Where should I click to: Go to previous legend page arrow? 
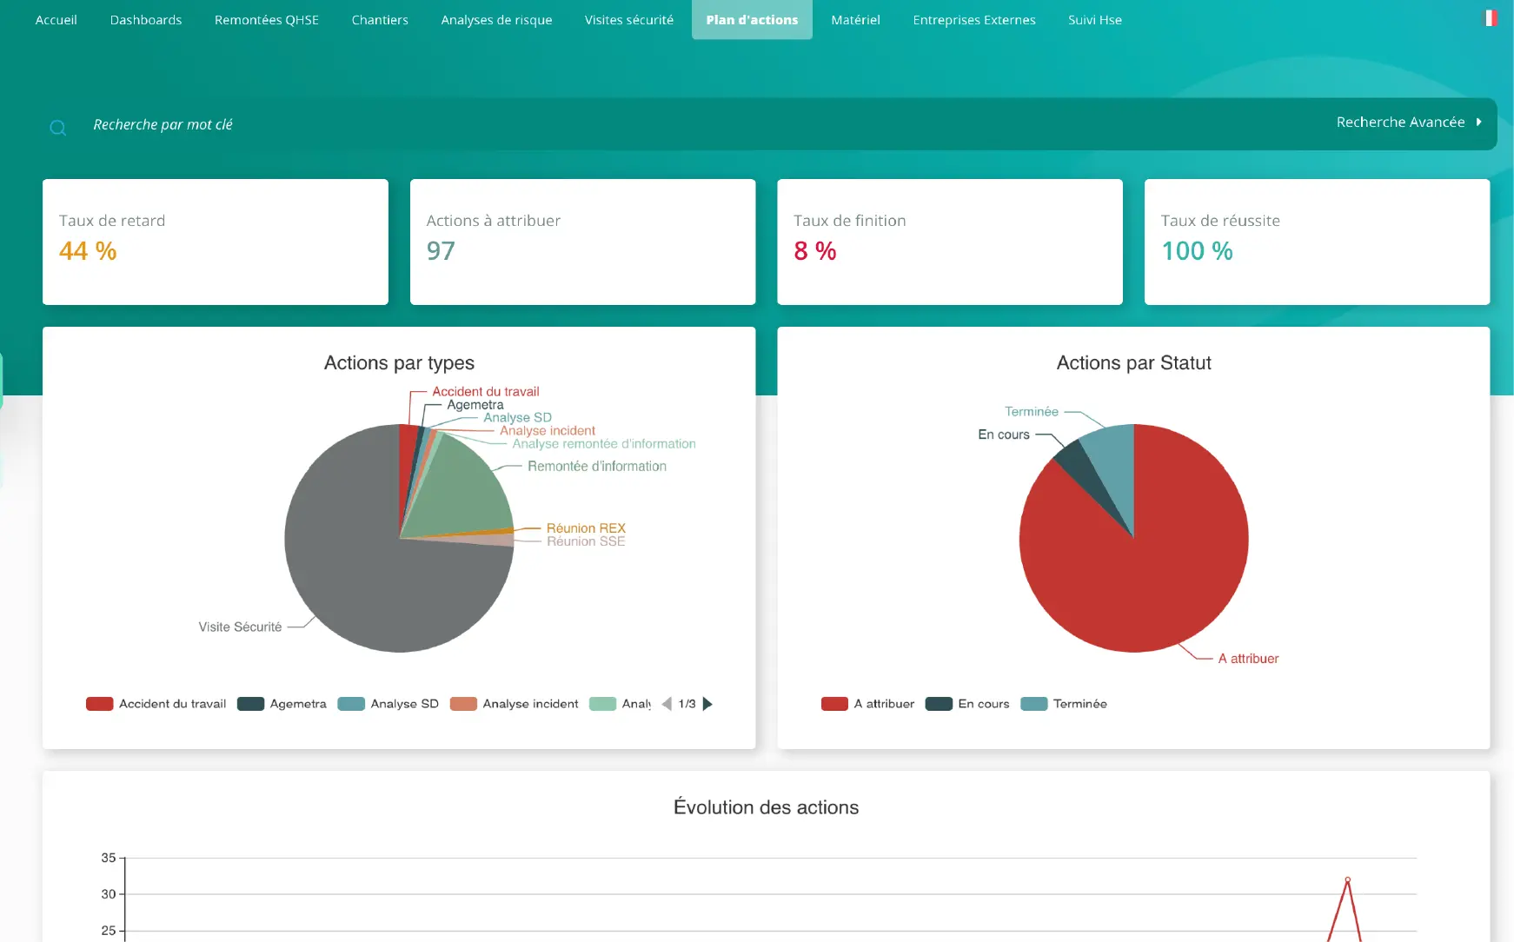[x=667, y=704]
